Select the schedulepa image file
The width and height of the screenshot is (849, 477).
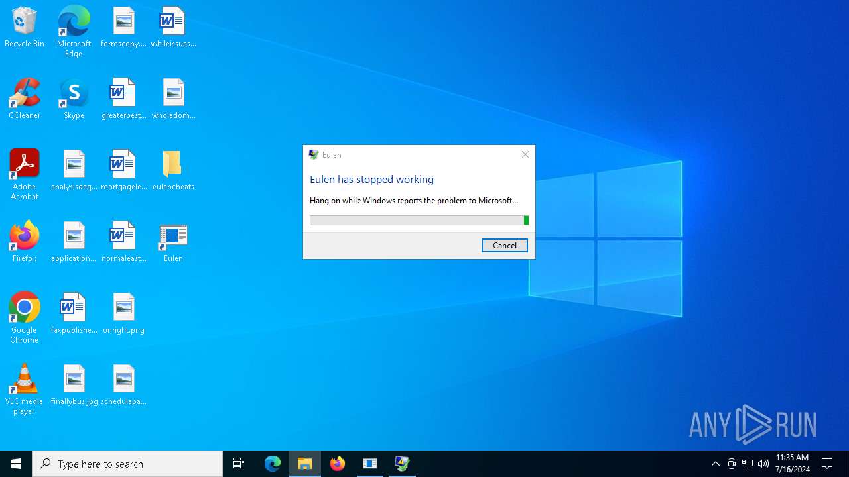(123, 386)
